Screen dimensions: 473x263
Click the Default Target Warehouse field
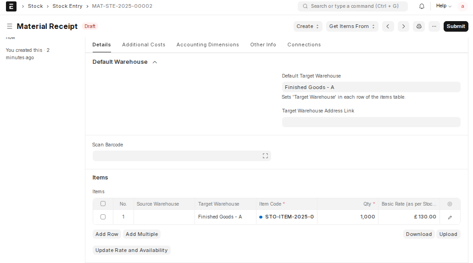[x=371, y=87]
